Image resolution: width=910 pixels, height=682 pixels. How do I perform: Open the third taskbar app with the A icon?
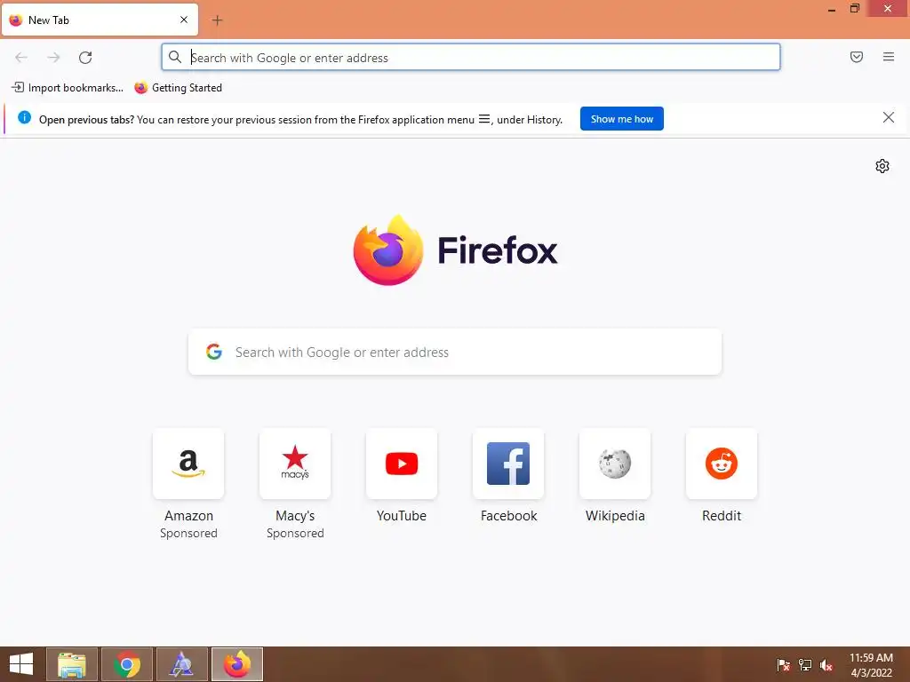(x=181, y=664)
